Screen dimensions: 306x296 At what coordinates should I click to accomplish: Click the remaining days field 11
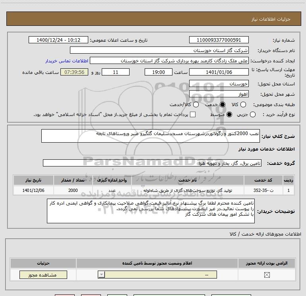[x=116, y=72]
